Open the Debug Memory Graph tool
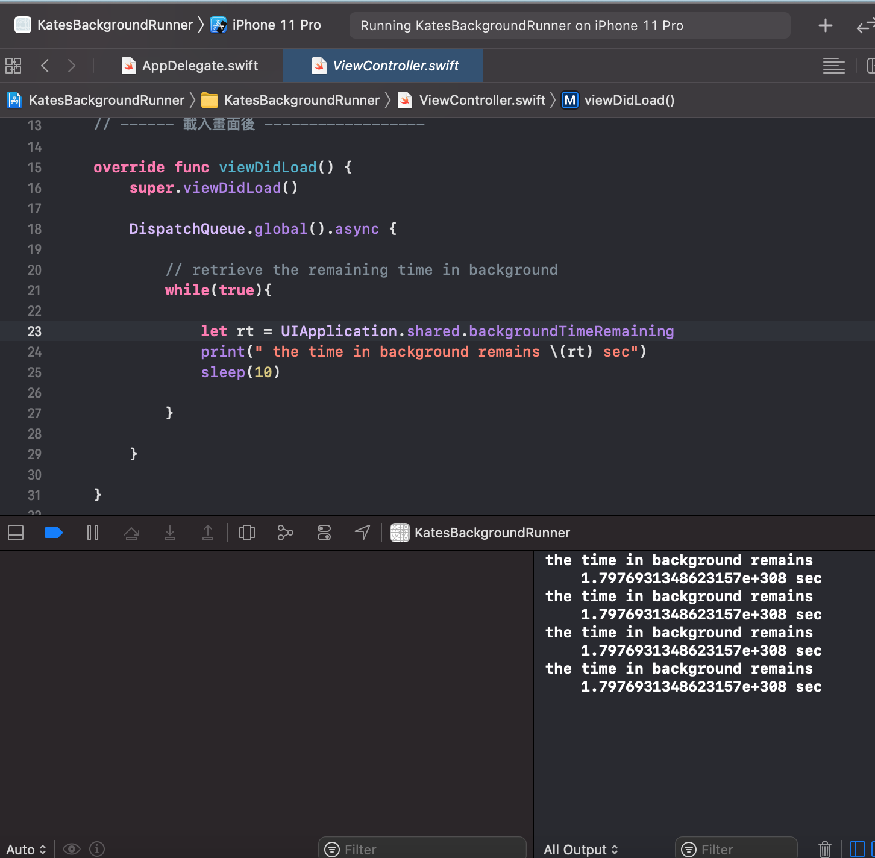The height and width of the screenshot is (858, 875). point(285,533)
